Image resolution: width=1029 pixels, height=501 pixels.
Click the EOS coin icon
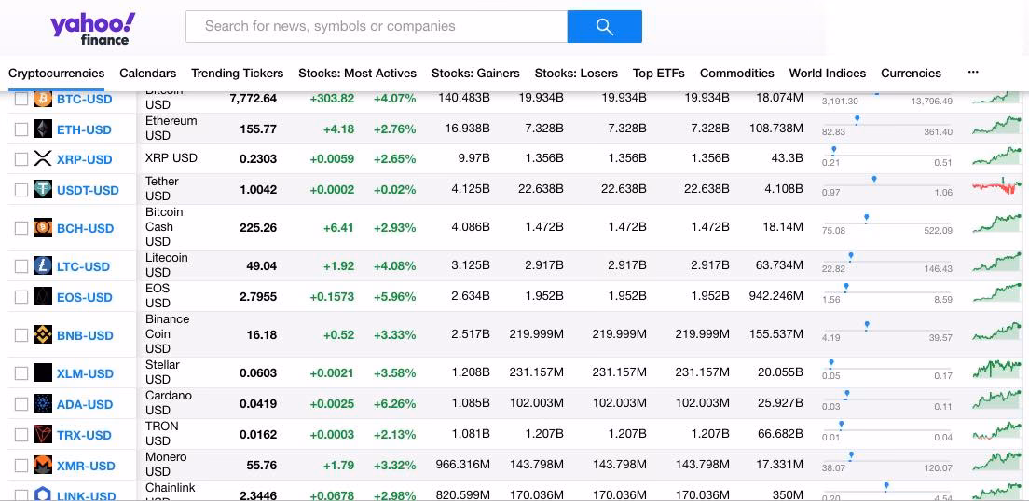pyautogui.click(x=43, y=296)
